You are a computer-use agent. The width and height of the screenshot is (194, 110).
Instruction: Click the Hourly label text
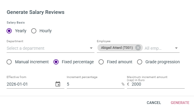(x=45, y=31)
